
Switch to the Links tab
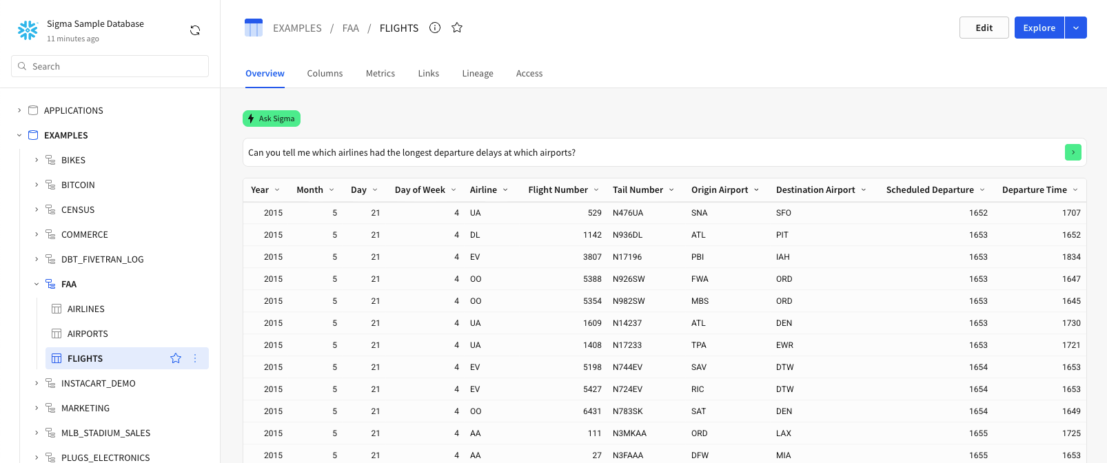428,74
